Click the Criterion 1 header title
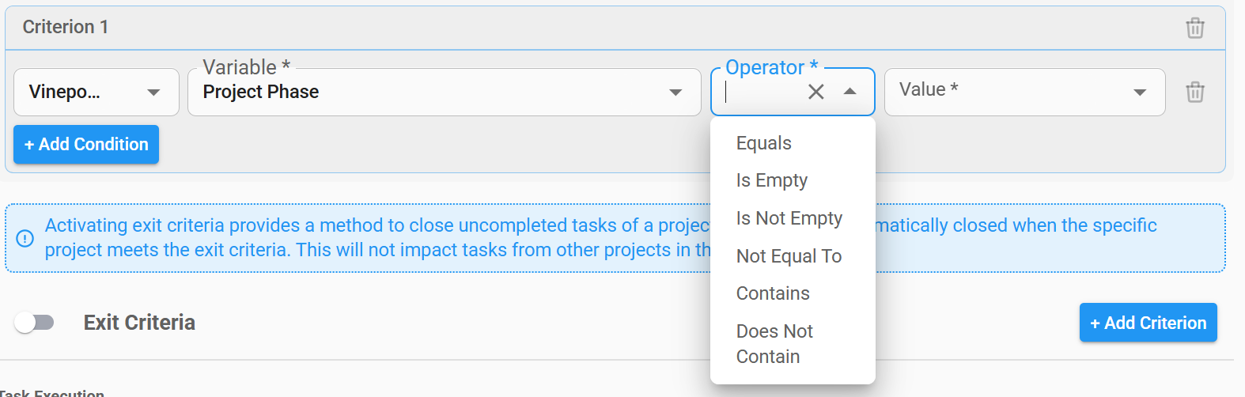1245x397 pixels. [x=66, y=27]
